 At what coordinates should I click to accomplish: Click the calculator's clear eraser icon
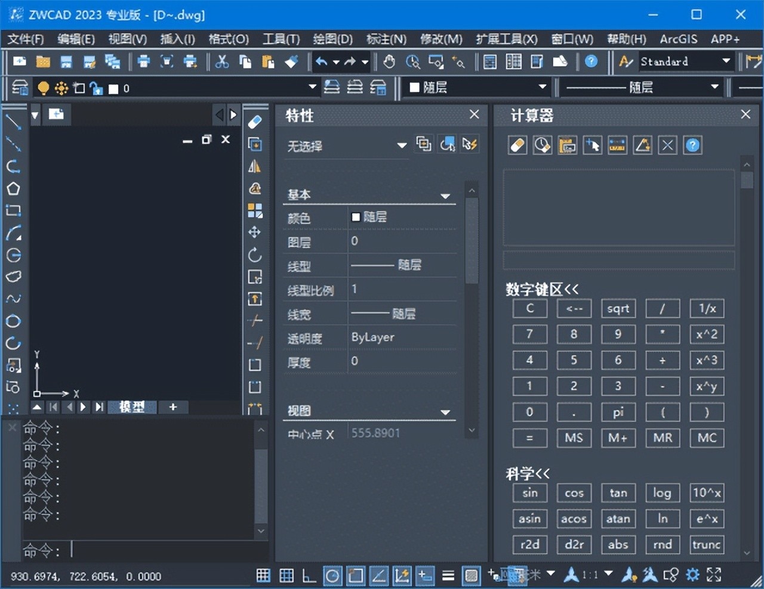point(517,145)
